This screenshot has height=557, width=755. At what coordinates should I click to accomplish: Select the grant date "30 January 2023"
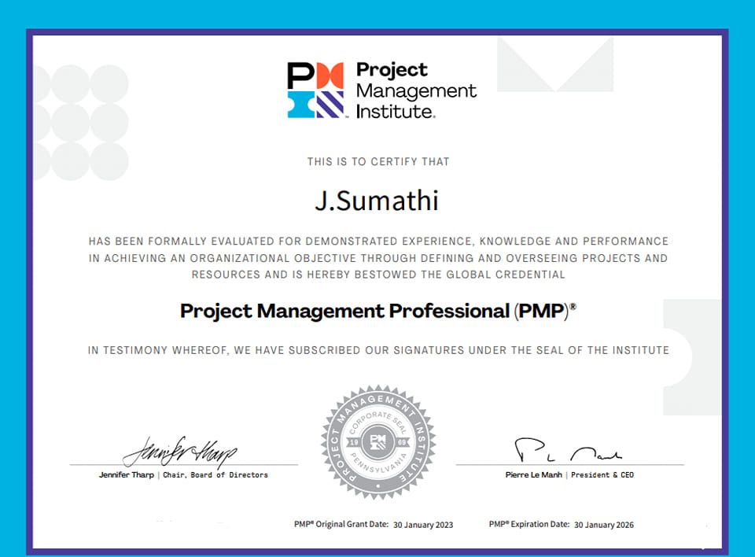click(423, 525)
